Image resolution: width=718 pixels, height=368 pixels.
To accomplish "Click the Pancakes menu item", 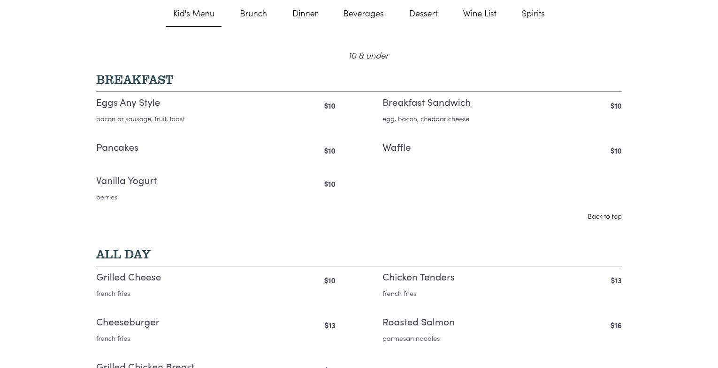I will (117, 147).
